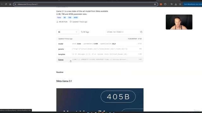Screen dimensions: 202x113
Task: Open the model file row
Action: pos(100,44)
